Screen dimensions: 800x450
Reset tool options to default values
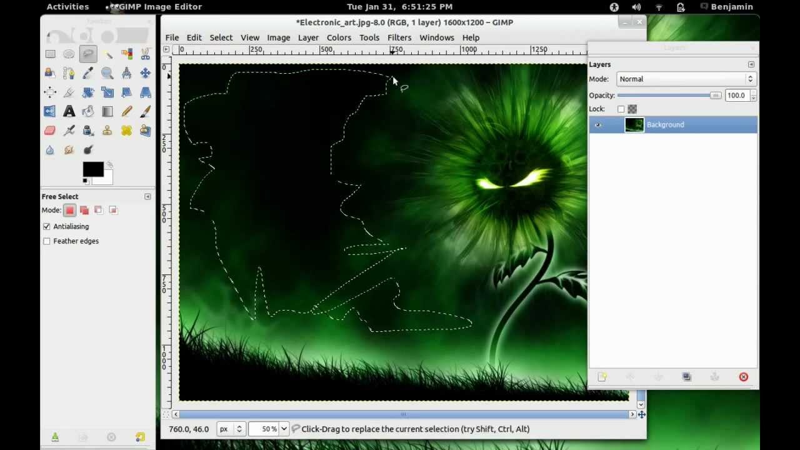(140, 437)
